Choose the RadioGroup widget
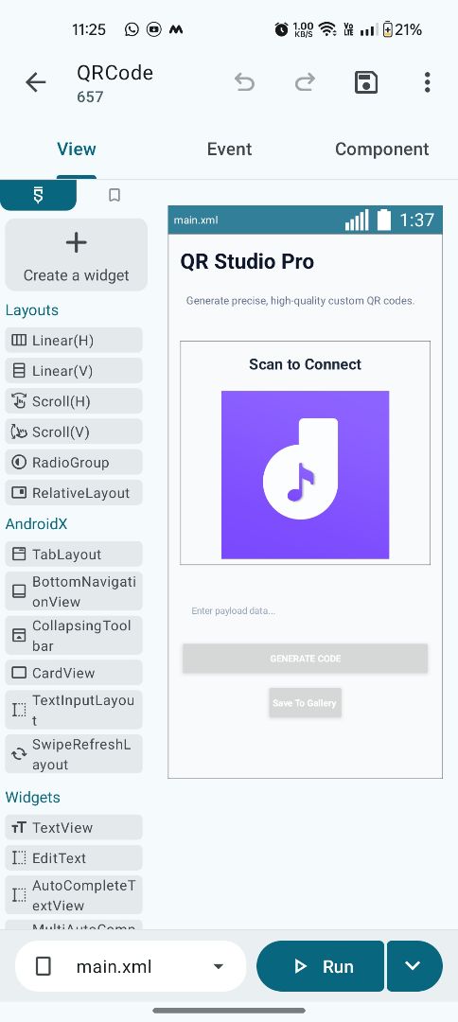The width and height of the screenshot is (458, 1022). [74, 462]
